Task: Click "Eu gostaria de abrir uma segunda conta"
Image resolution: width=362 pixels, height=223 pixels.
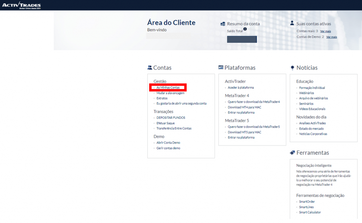Action: 181,104
